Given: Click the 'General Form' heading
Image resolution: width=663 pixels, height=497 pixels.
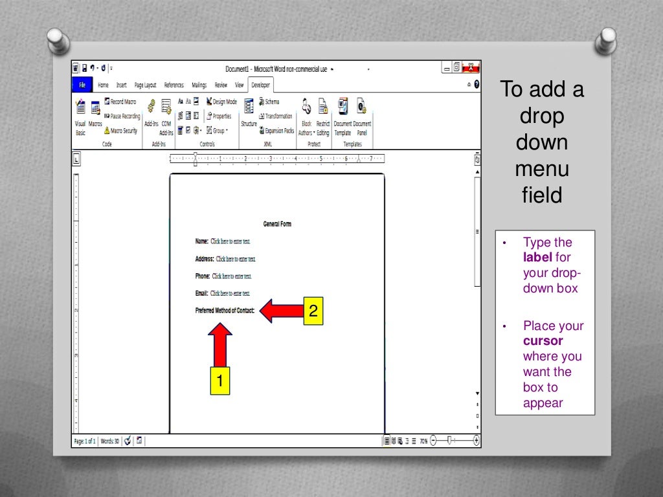Looking at the screenshot, I should (x=277, y=224).
